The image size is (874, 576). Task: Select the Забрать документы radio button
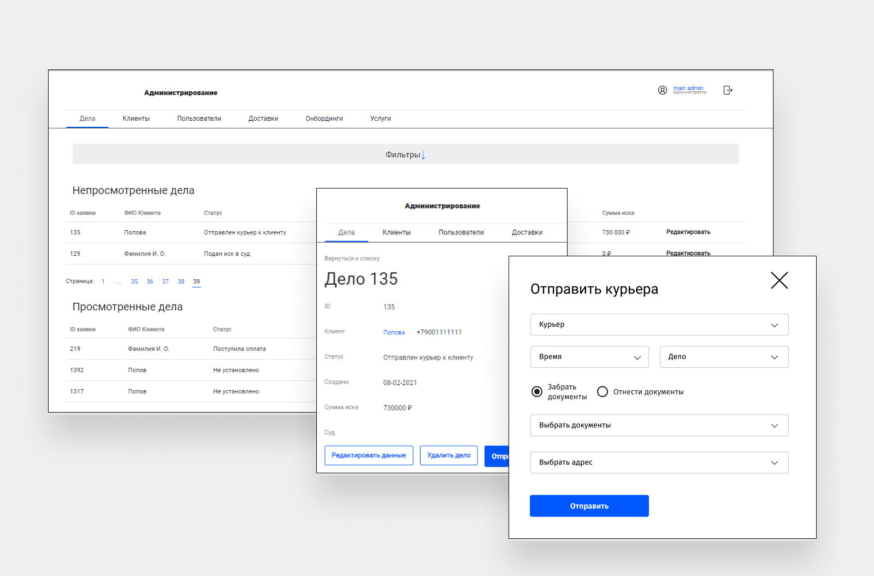[x=536, y=391]
